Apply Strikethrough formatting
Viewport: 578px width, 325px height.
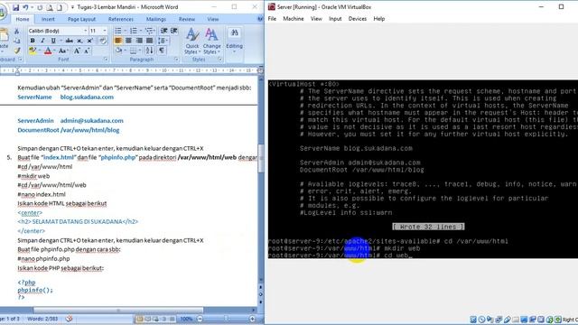pyautogui.click(x=69, y=41)
